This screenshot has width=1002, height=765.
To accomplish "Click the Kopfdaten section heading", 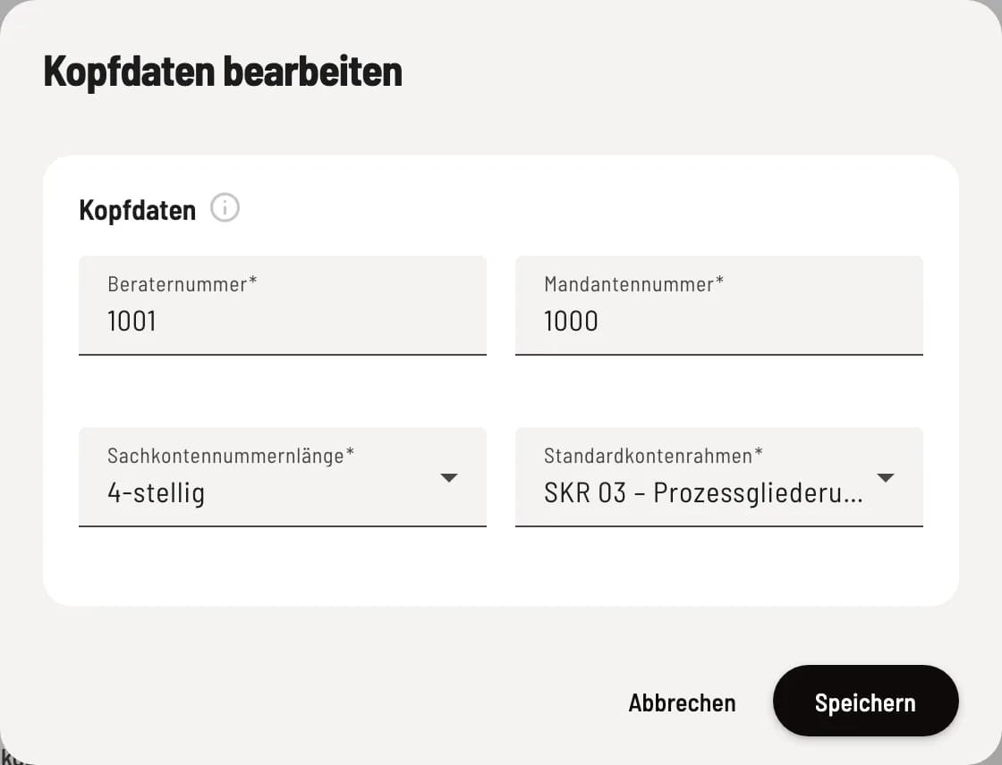I will tap(138, 210).
